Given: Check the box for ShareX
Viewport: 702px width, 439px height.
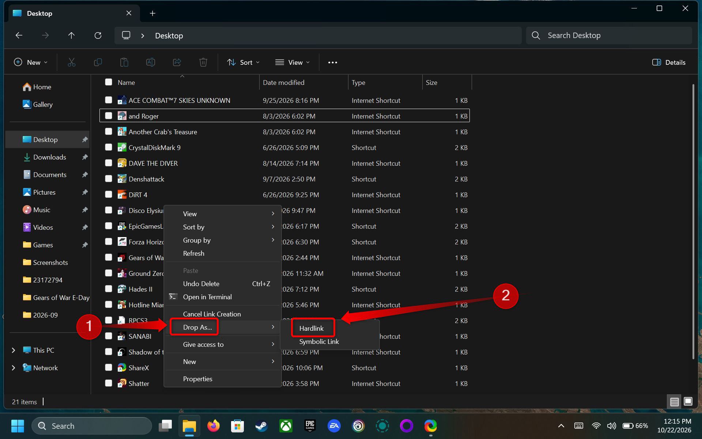Looking at the screenshot, I should 109,367.
